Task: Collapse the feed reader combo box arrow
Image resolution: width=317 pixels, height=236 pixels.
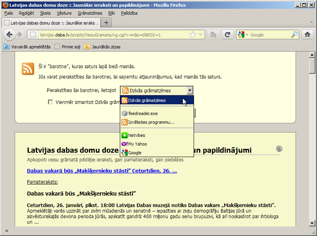Action: coord(190,90)
